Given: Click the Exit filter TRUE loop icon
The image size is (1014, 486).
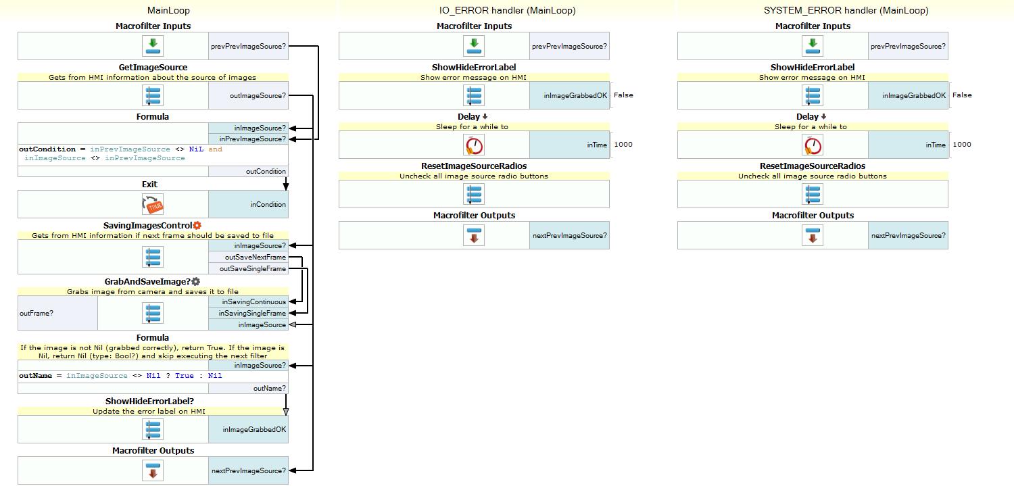Looking at the screenshot, I should pyautogui.click(x=153, y=204).
